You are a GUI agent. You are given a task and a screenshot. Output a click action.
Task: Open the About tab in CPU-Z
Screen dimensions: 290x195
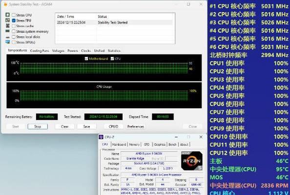[x=184, y=144]
